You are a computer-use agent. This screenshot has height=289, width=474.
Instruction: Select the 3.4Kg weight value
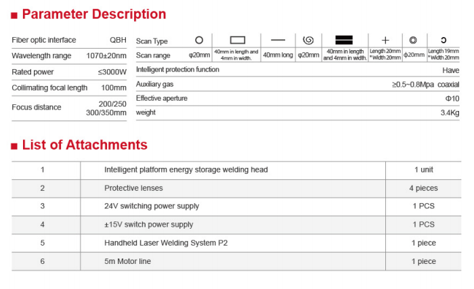click(x=451, y=112)
